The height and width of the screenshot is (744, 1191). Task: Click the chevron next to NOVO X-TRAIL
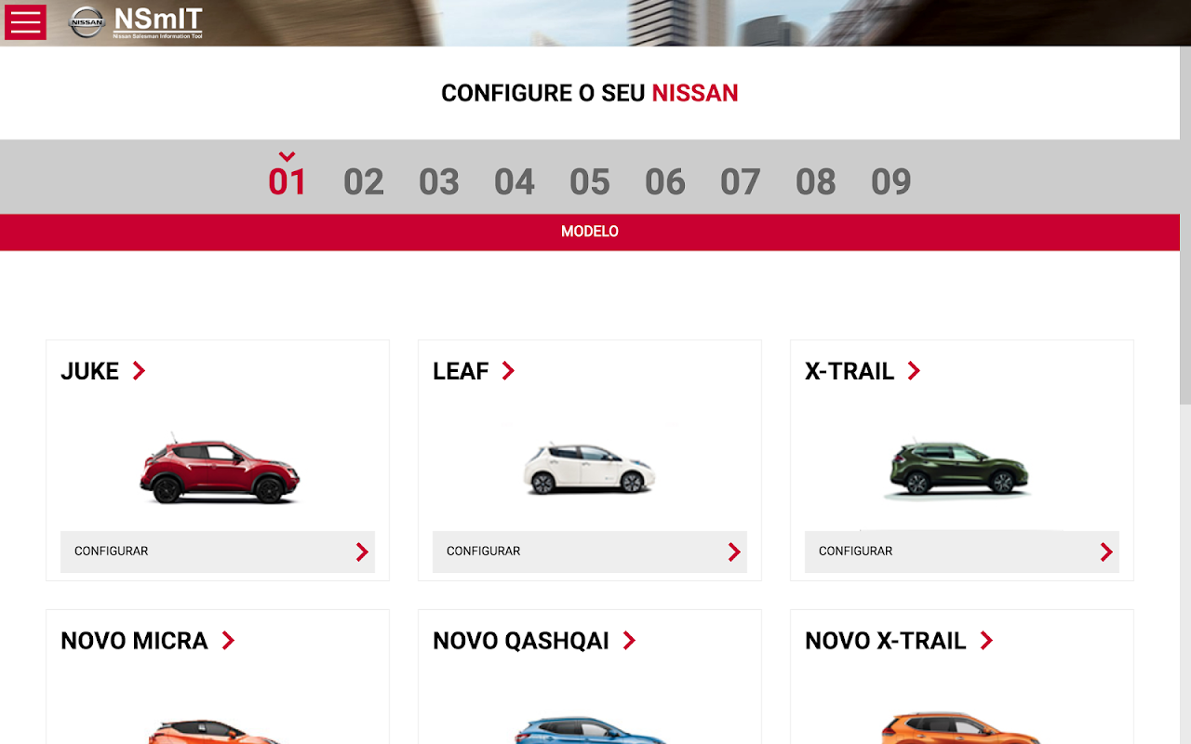986,641
